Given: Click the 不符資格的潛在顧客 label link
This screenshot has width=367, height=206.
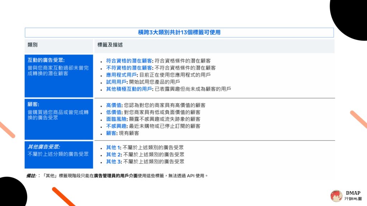Looking at the screenshot, I should [x=129, y=68].
